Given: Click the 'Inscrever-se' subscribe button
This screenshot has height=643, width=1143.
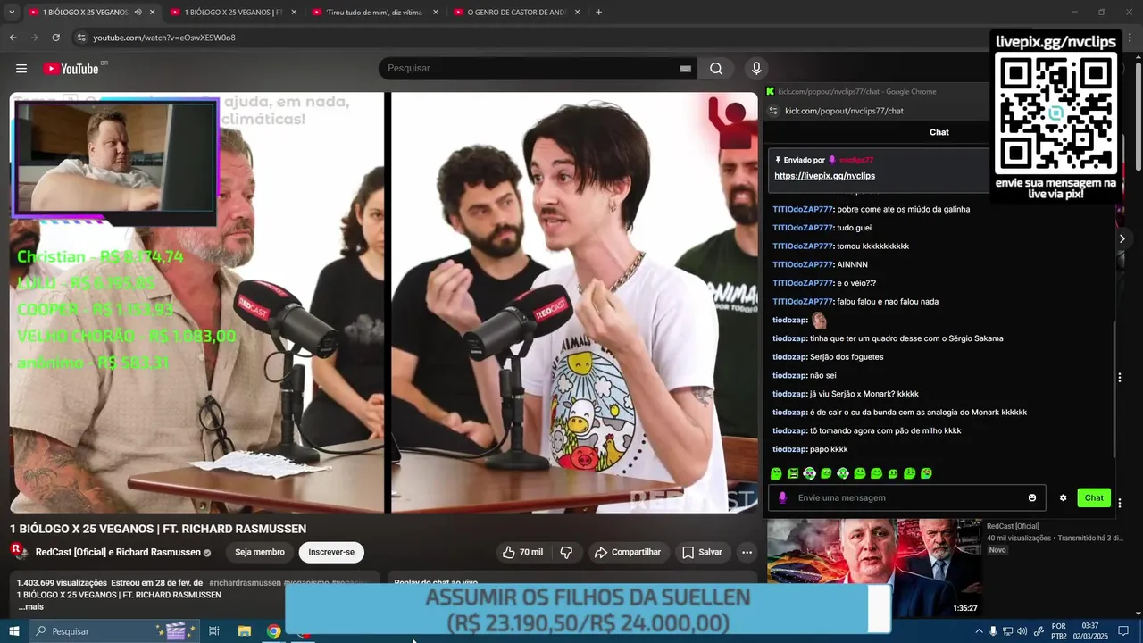Looking at the screenshot, I should [x=331, y=553].
